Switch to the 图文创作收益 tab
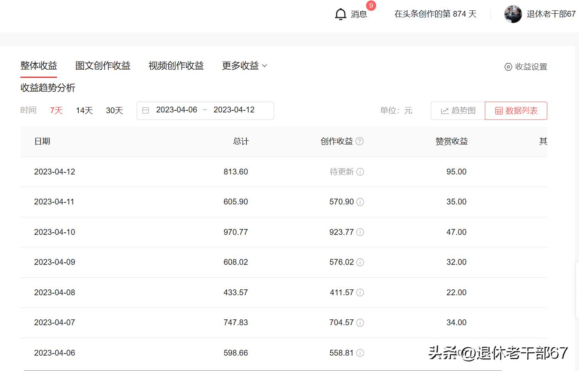The image size is (579, 371). point(102,65)
